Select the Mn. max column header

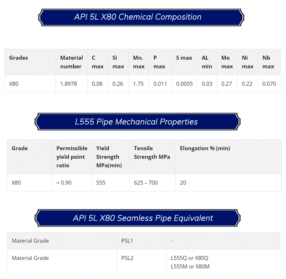pyautogui.click(x=139, y=62)
